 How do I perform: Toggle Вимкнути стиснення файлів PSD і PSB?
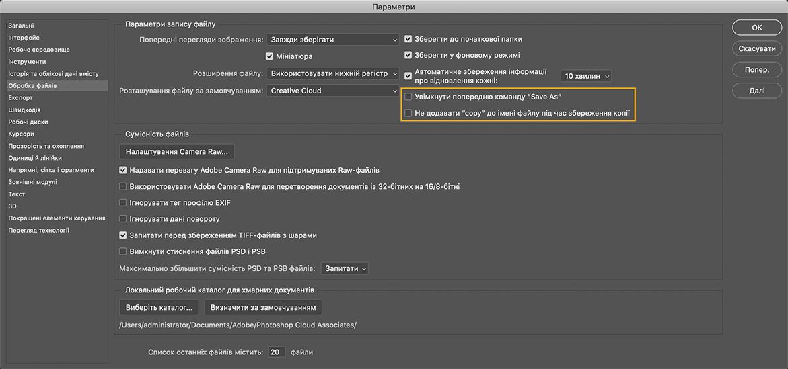(x=123, y=251)
